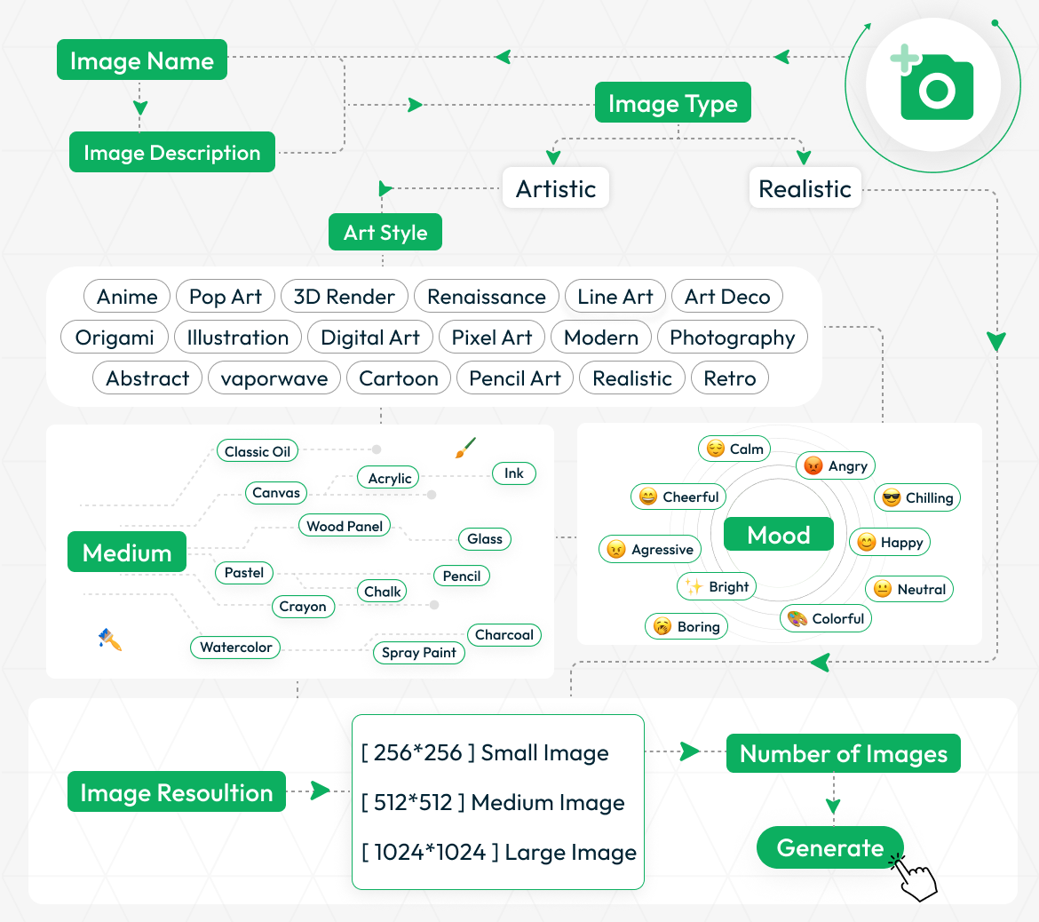
Task: Pick the Boring mood chip
Action: click(x=686, y=626)
